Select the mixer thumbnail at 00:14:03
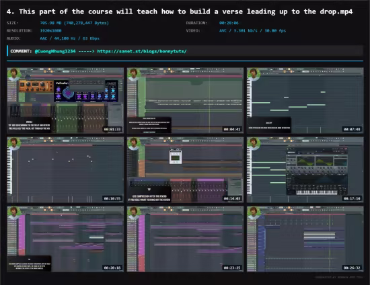The height and width of the screenshot is (285, 370). pos(185,170)
